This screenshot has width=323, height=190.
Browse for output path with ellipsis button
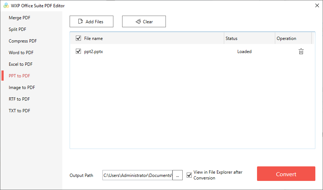tap(178, 175)
